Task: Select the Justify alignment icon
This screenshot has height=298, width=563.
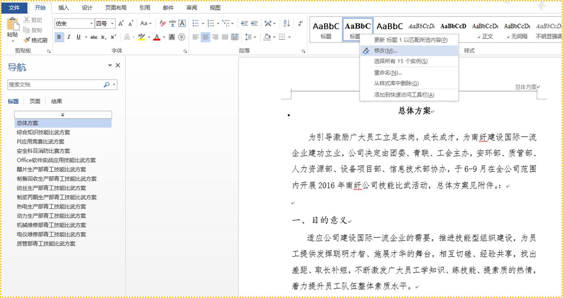Action: point(225,37)
